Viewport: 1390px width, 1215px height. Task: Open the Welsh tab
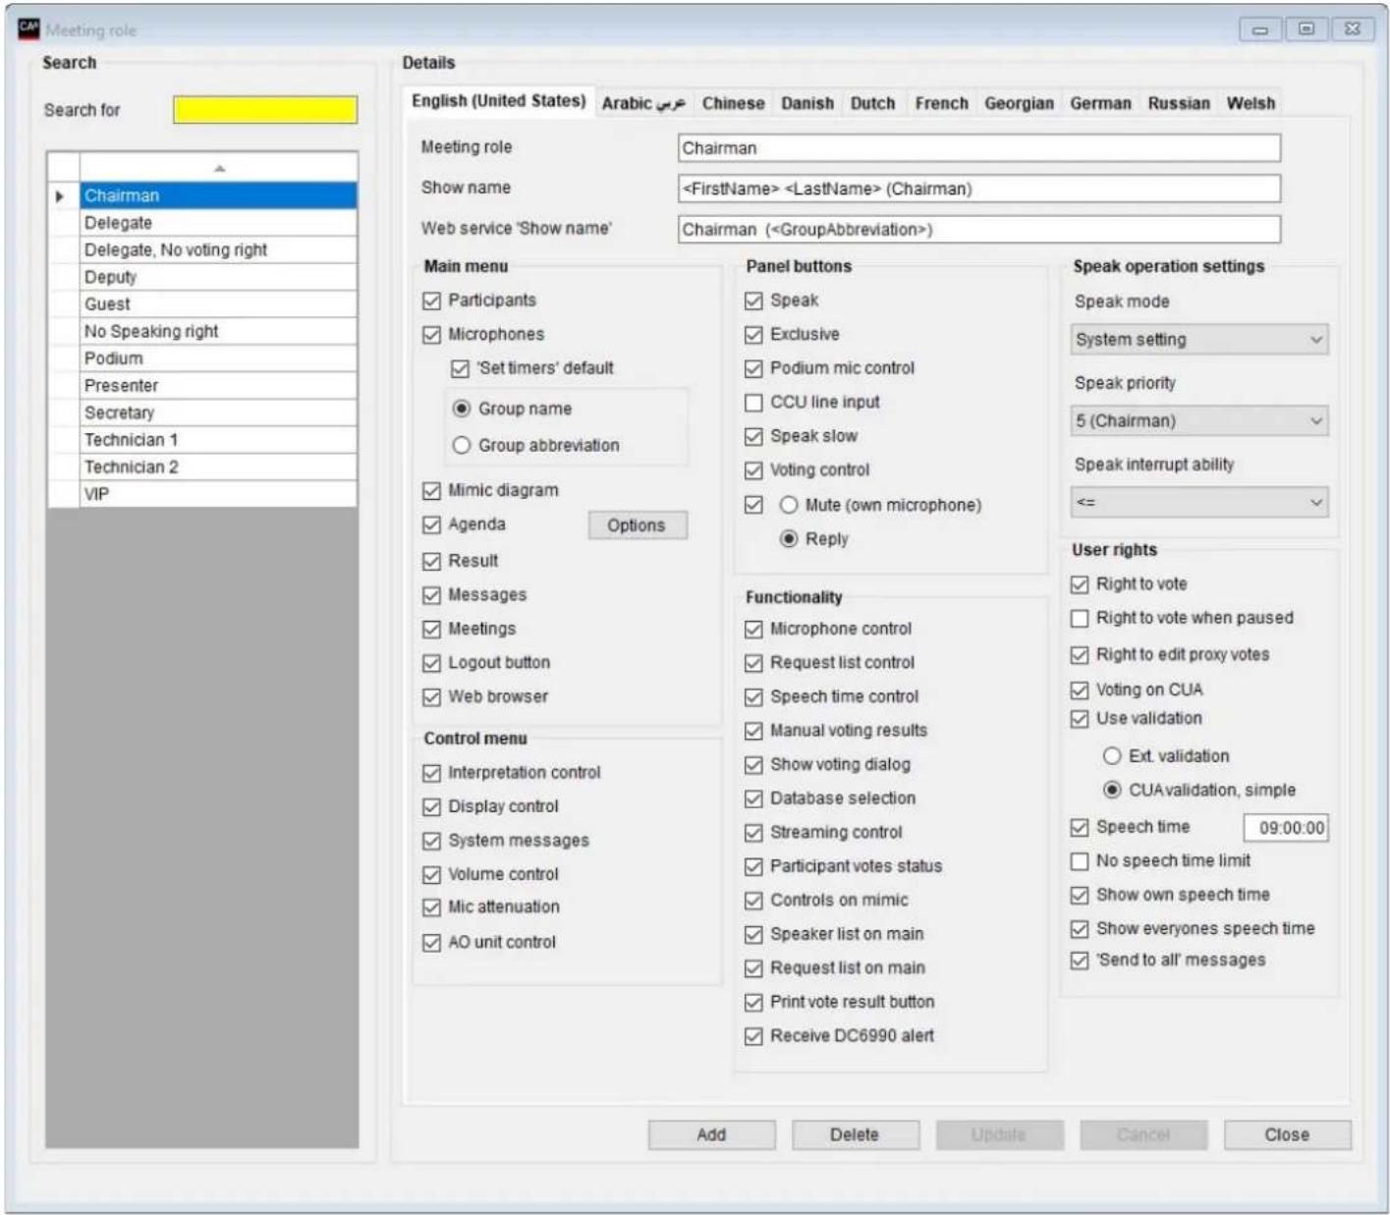(x=1251, y=103)
